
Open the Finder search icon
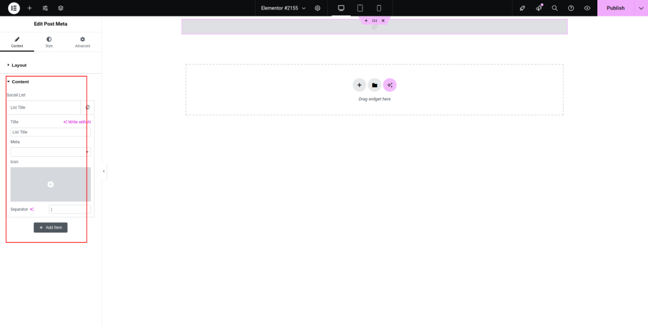tap(554, 8)
